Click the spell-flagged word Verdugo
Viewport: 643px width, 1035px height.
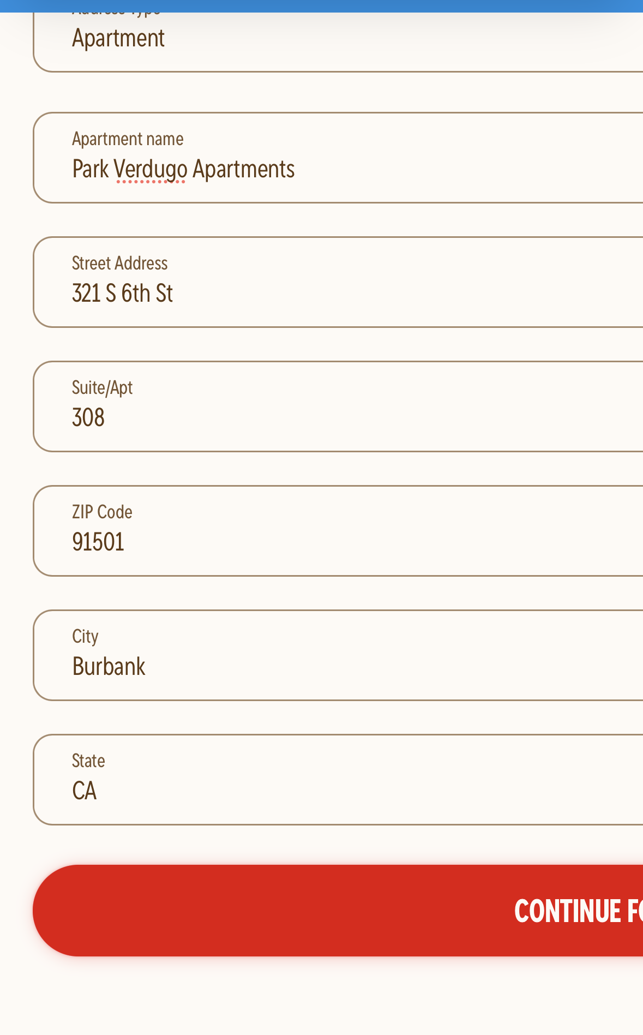click(x=151, y=170)
